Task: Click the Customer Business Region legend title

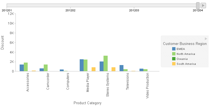Action: point(185,44)
